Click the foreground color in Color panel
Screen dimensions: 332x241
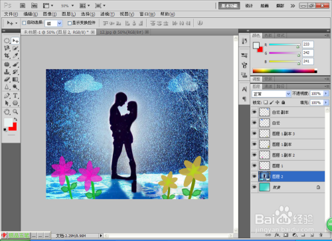256,45
